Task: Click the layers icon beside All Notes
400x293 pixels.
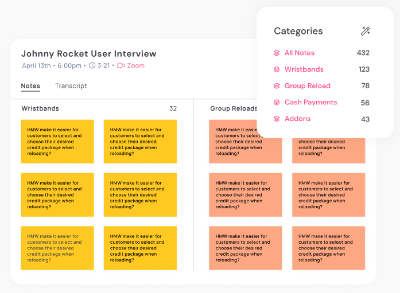Action: [x=277, y=53]
